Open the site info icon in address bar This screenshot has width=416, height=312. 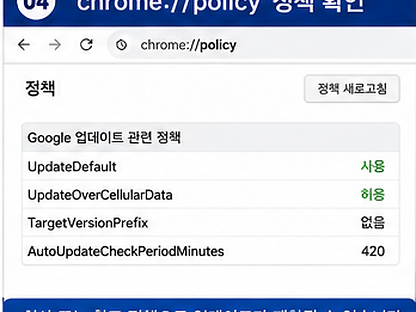tap(121, 45)
